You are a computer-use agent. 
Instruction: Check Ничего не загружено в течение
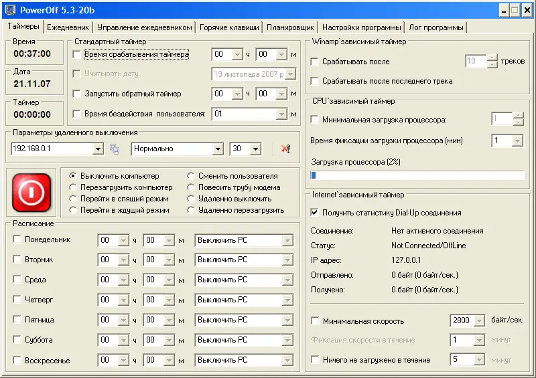(315, 359)
